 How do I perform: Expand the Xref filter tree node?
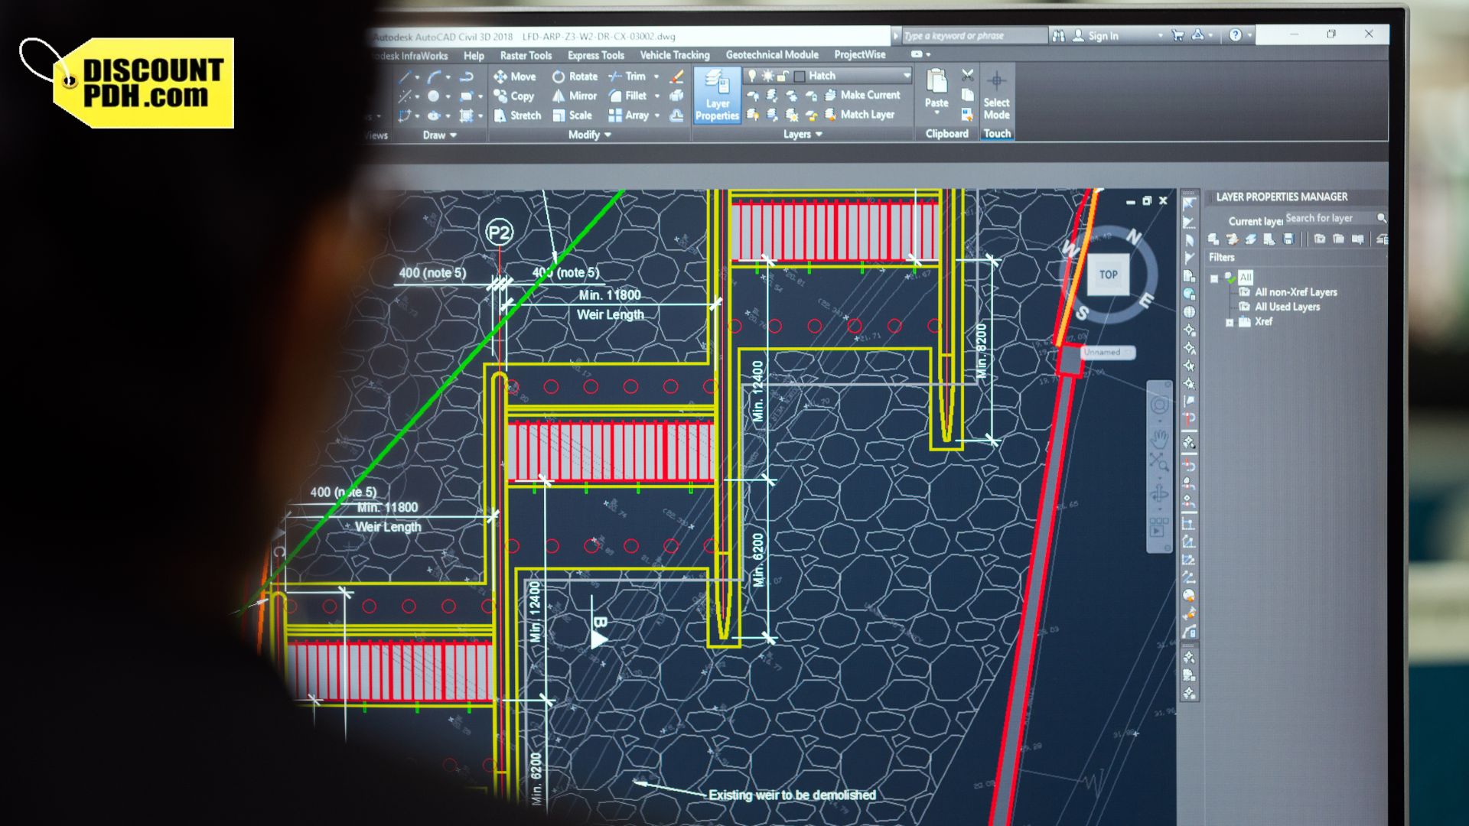coord(1230,323)
